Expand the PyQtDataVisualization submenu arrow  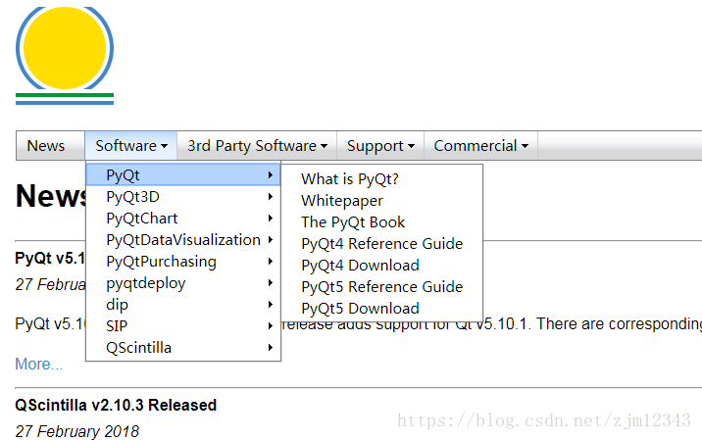tap(271, 239)
